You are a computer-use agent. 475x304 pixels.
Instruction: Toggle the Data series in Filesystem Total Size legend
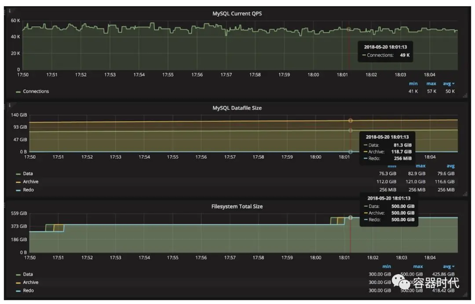pos(28,275)
